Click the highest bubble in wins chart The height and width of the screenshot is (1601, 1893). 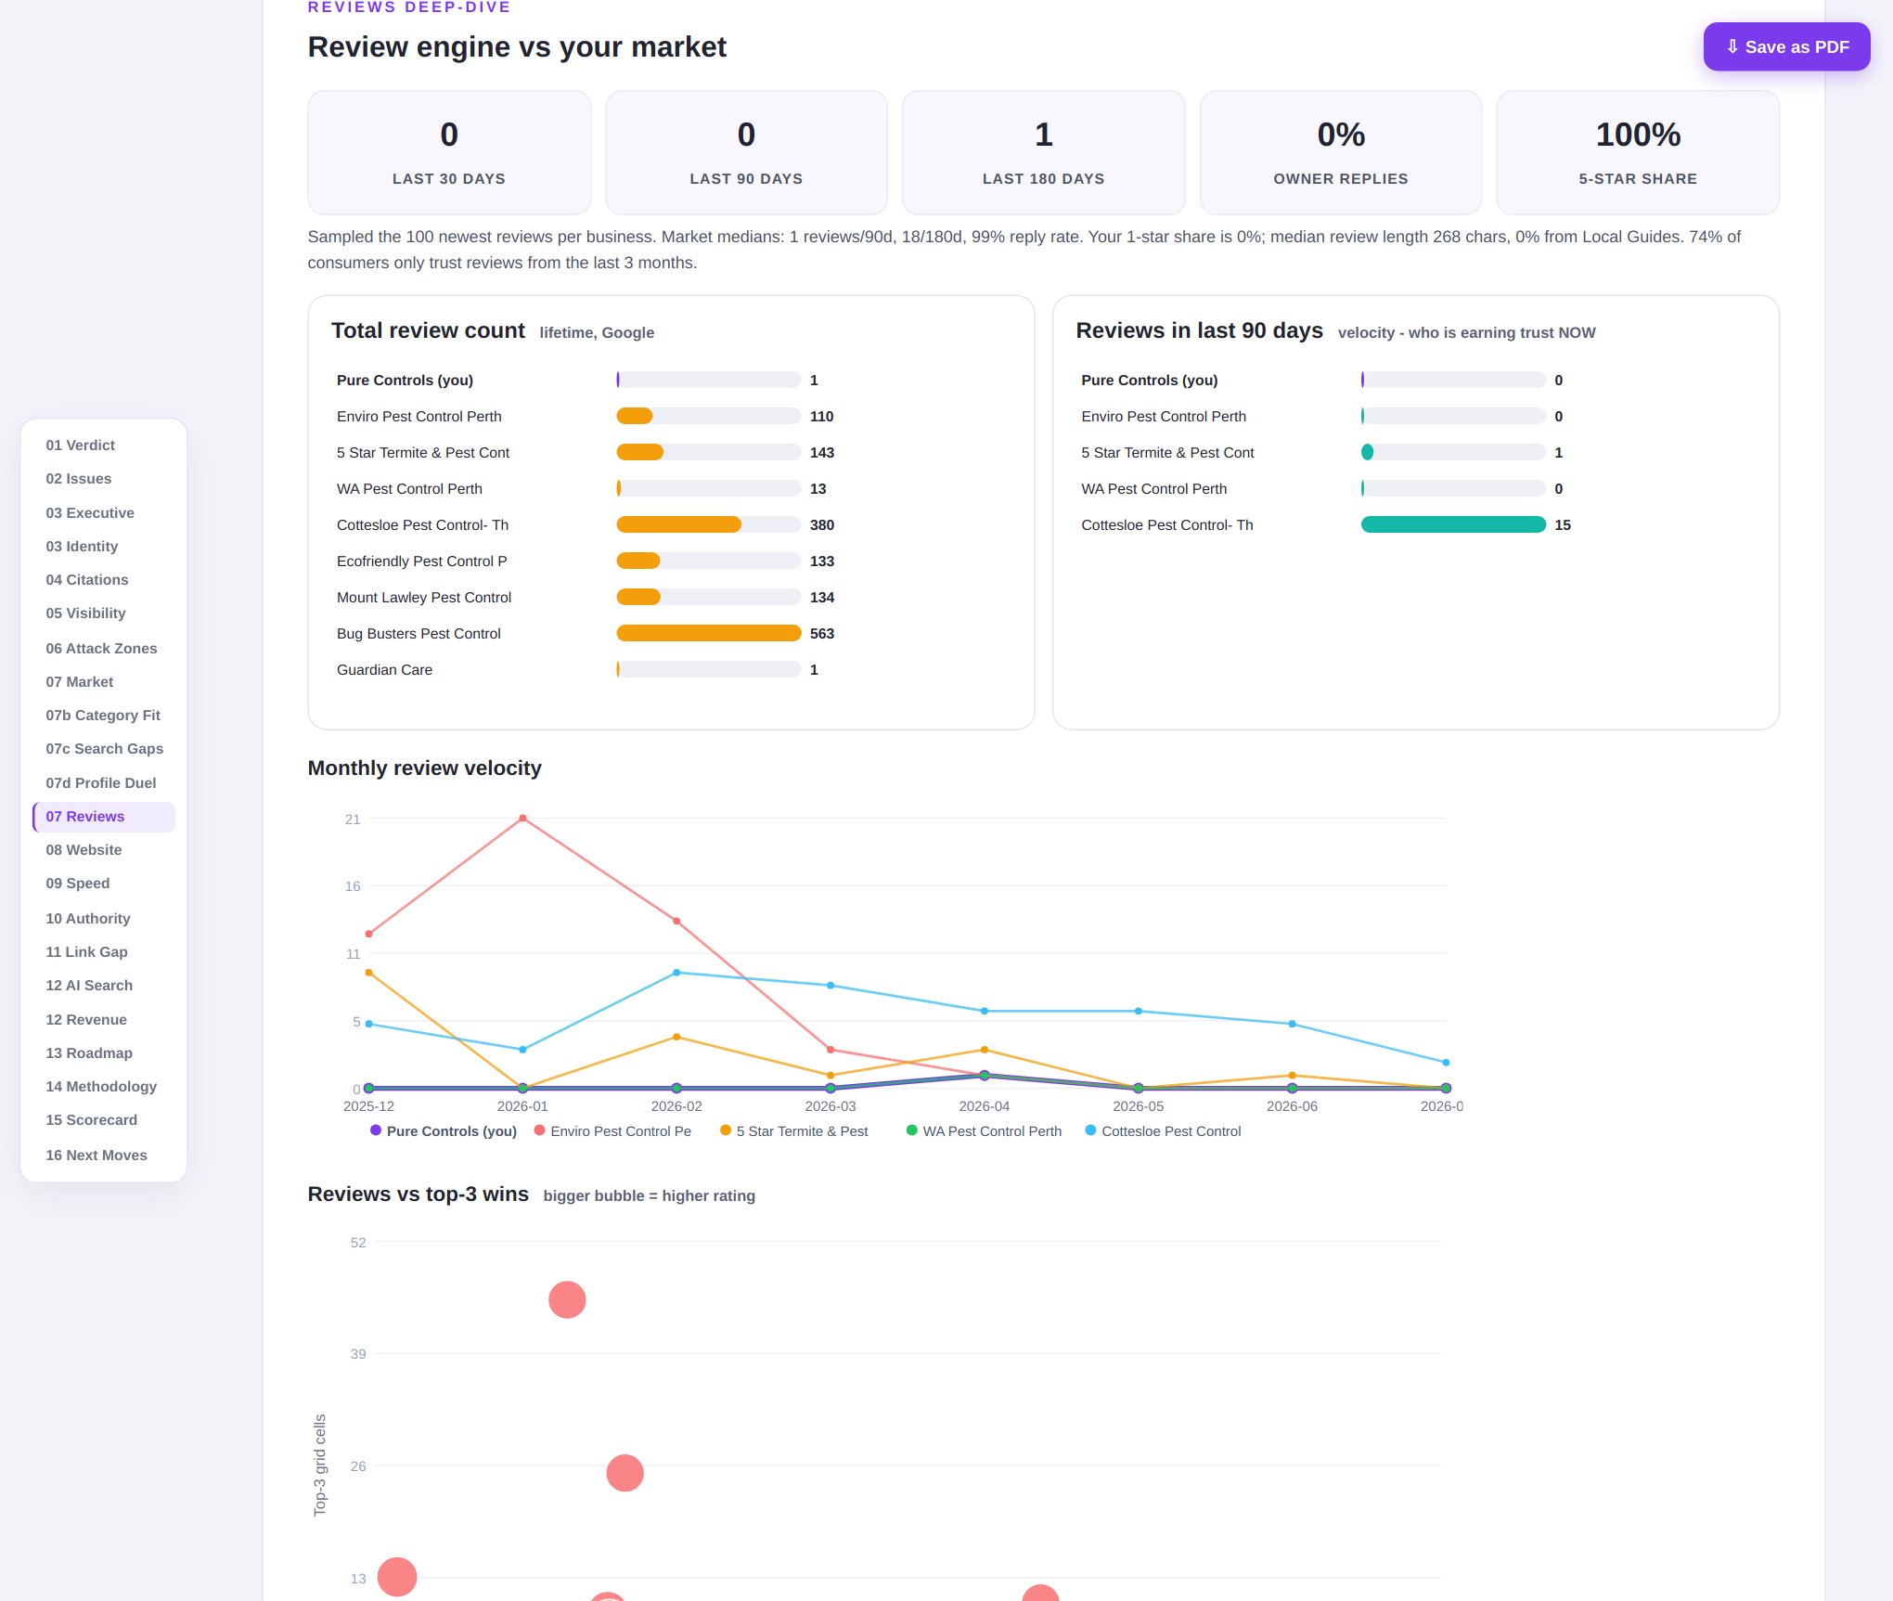567,1299
